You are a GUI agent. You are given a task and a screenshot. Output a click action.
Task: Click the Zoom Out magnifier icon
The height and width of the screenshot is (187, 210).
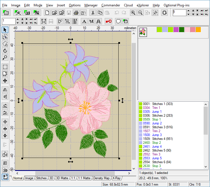140,13
